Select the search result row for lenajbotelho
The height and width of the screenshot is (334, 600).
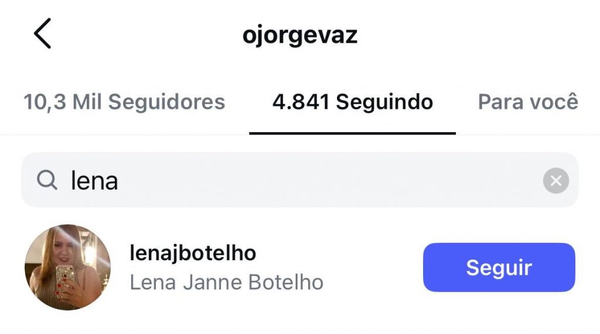264,267
